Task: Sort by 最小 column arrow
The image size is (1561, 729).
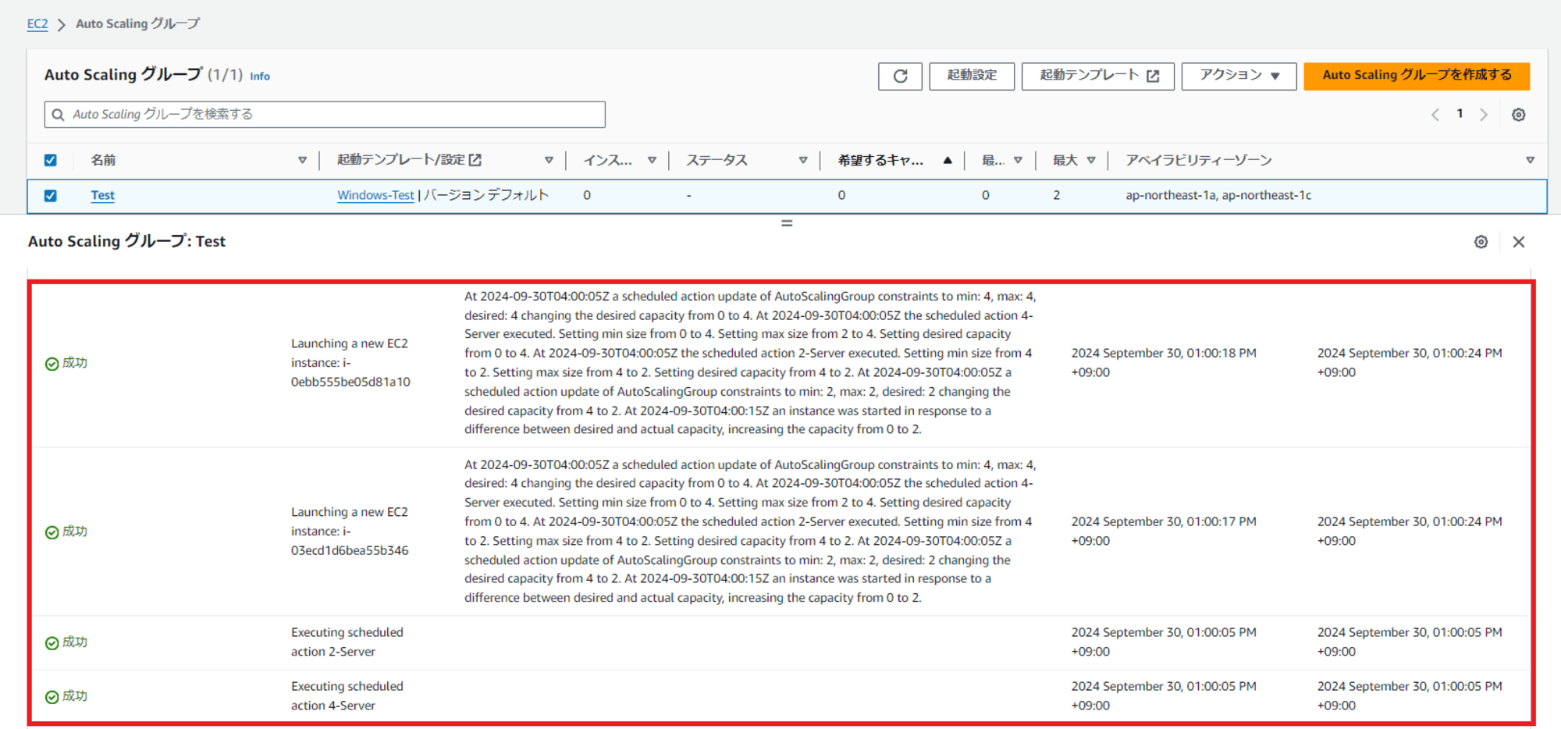Action: point(1018,160)
